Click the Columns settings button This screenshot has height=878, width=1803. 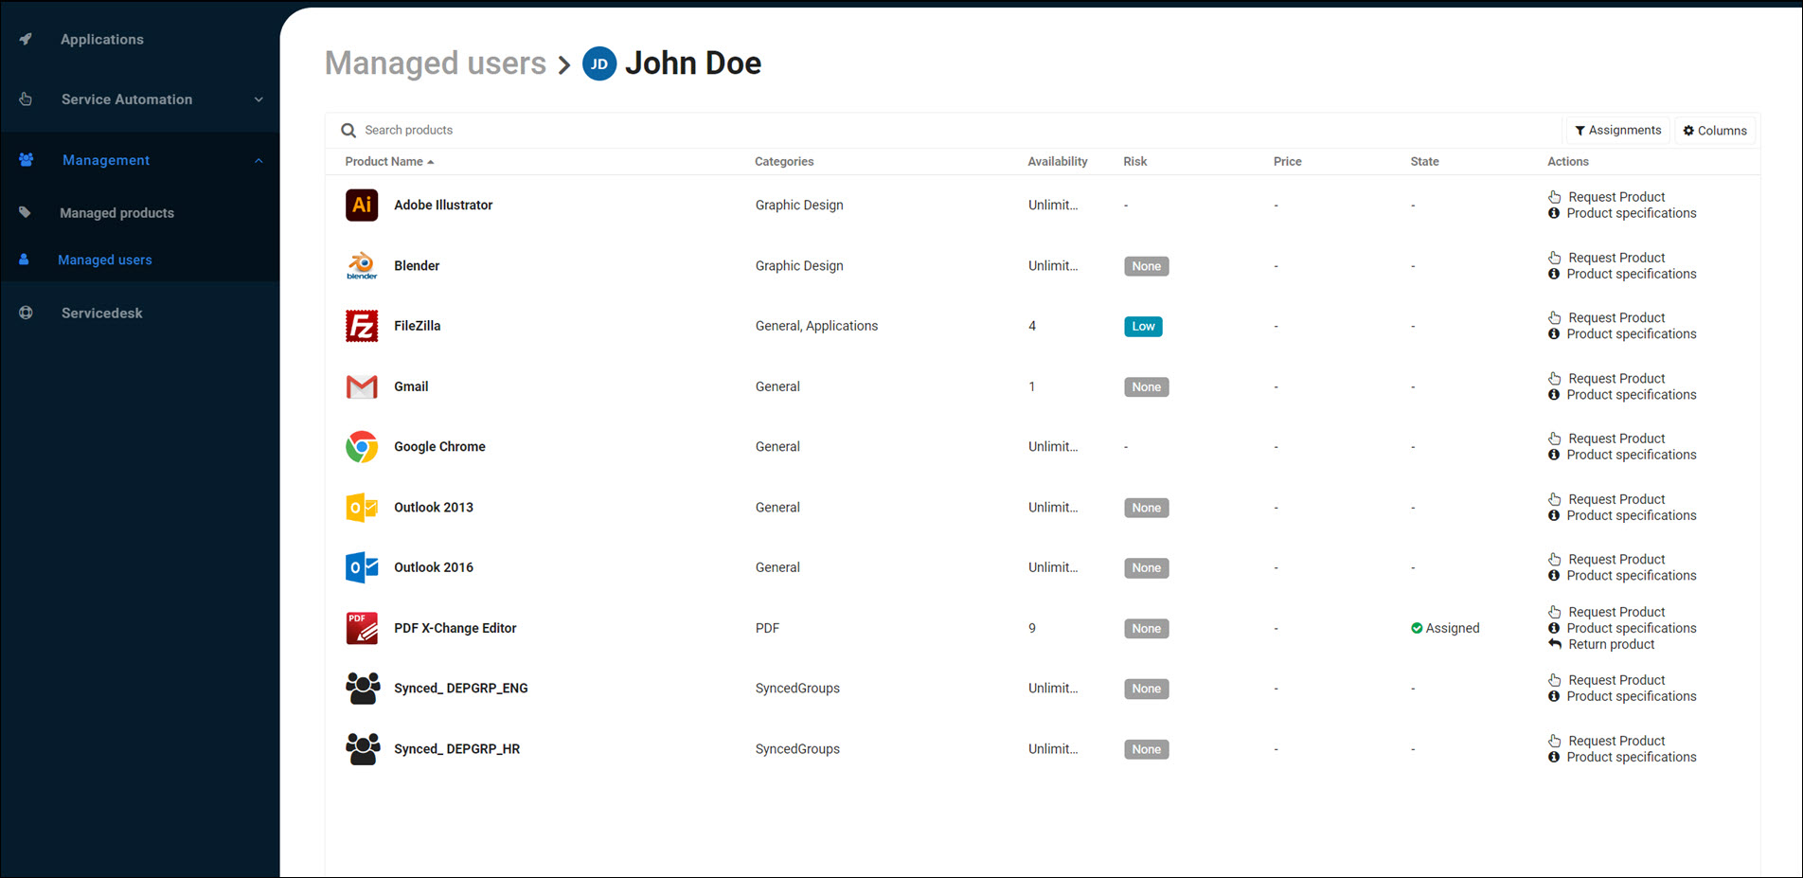click(x=1715, y=131)
